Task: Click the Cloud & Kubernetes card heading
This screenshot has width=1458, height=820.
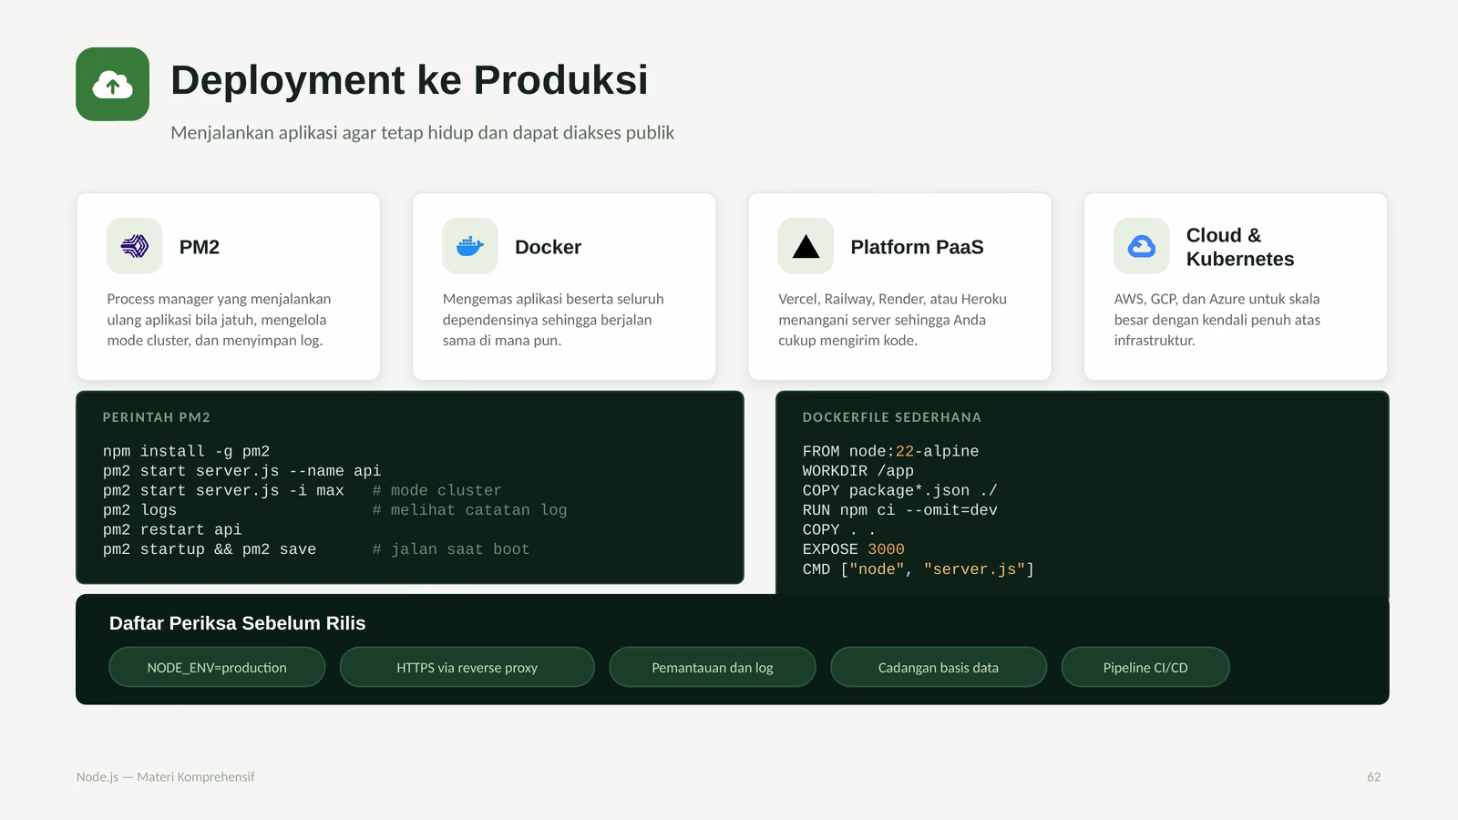Action: 1240,247
